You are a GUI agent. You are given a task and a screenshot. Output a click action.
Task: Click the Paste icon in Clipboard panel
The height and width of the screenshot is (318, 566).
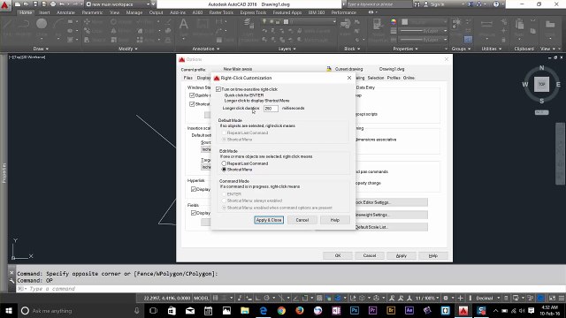click(519, 25)
